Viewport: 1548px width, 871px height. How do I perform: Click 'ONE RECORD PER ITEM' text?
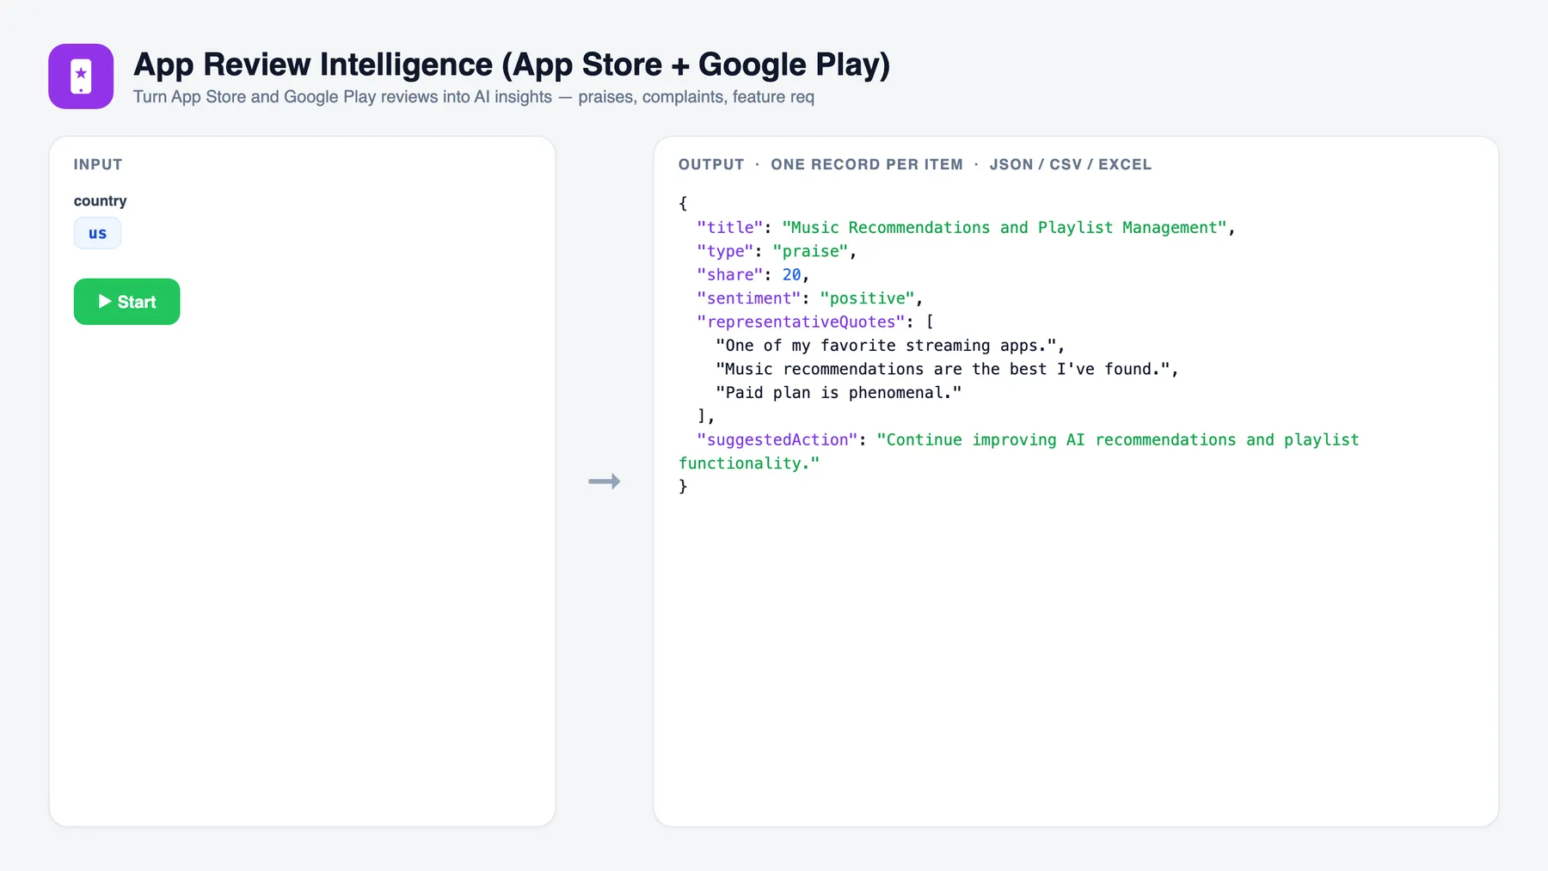pos(867,164)
